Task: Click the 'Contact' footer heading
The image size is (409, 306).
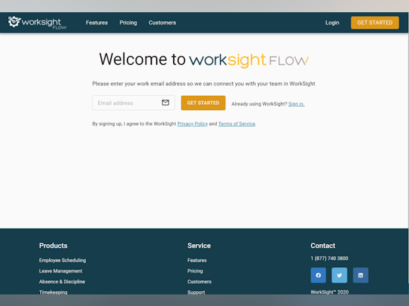Action: pos(323,245)
